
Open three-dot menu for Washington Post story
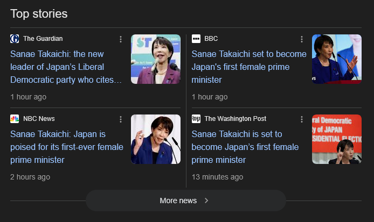(302, 119)
